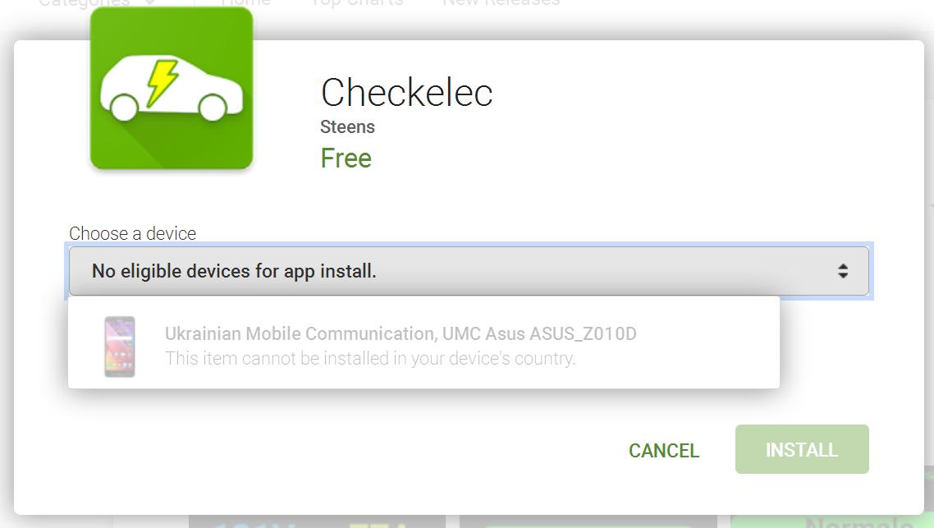934x528 pixels.
Task: Click the 'cannot be installed in your device's country' message
Action: [370, 358]
